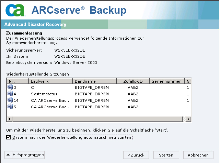Image resolution: width=220 pixels, height=163 pixels.
Task: Sort by Laufwerk column header
Action: tap(50, 81)
